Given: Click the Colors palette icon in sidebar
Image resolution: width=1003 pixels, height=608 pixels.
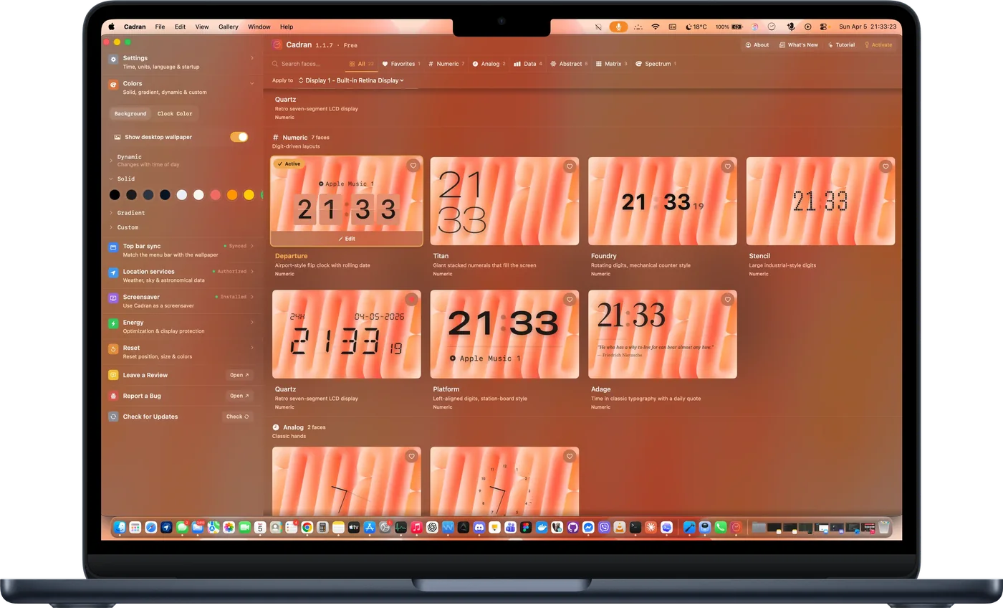Looking at the screenshot, I should (x=113, y=85).
